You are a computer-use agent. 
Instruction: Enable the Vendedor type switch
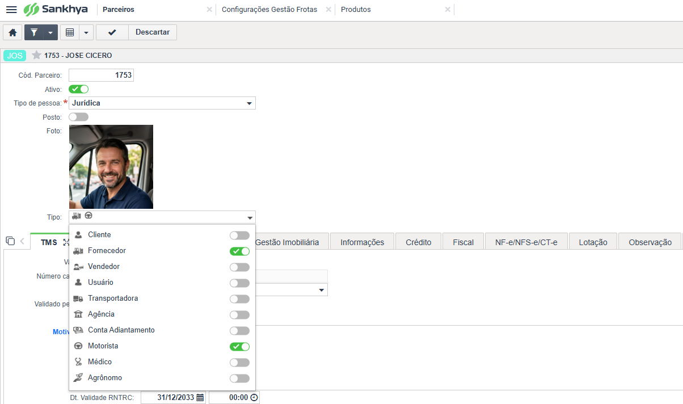239,267
